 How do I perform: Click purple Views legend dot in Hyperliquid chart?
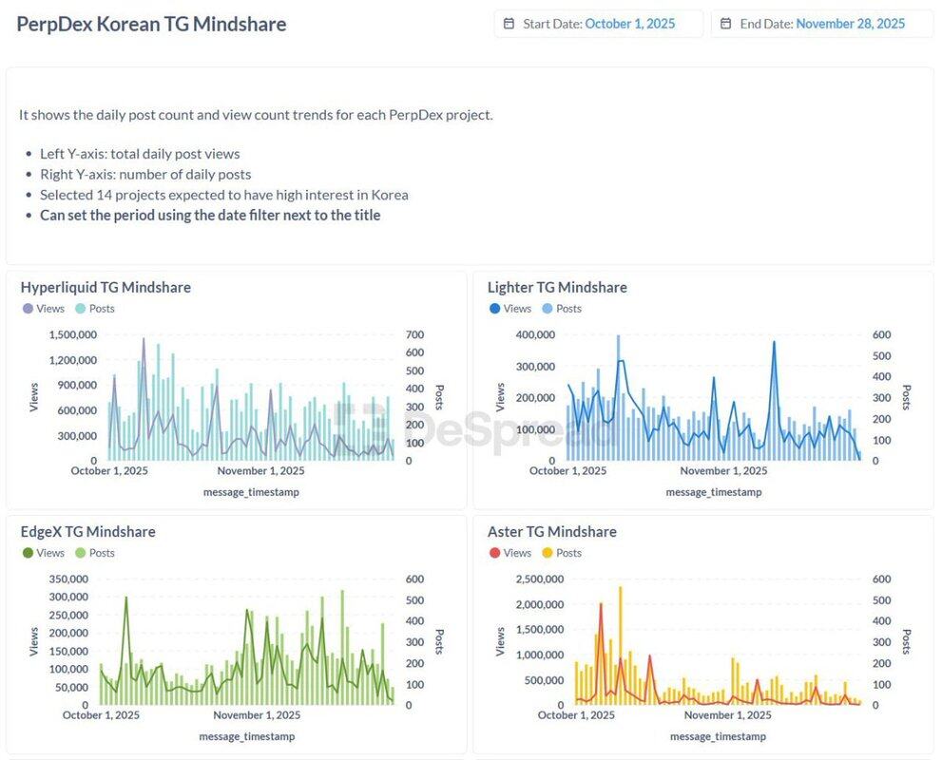[x=27, y=309]
